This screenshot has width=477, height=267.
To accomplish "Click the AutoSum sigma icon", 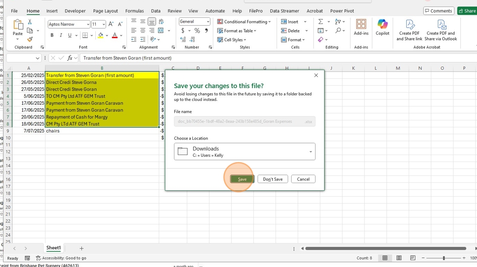I will (x=321, y=22).
